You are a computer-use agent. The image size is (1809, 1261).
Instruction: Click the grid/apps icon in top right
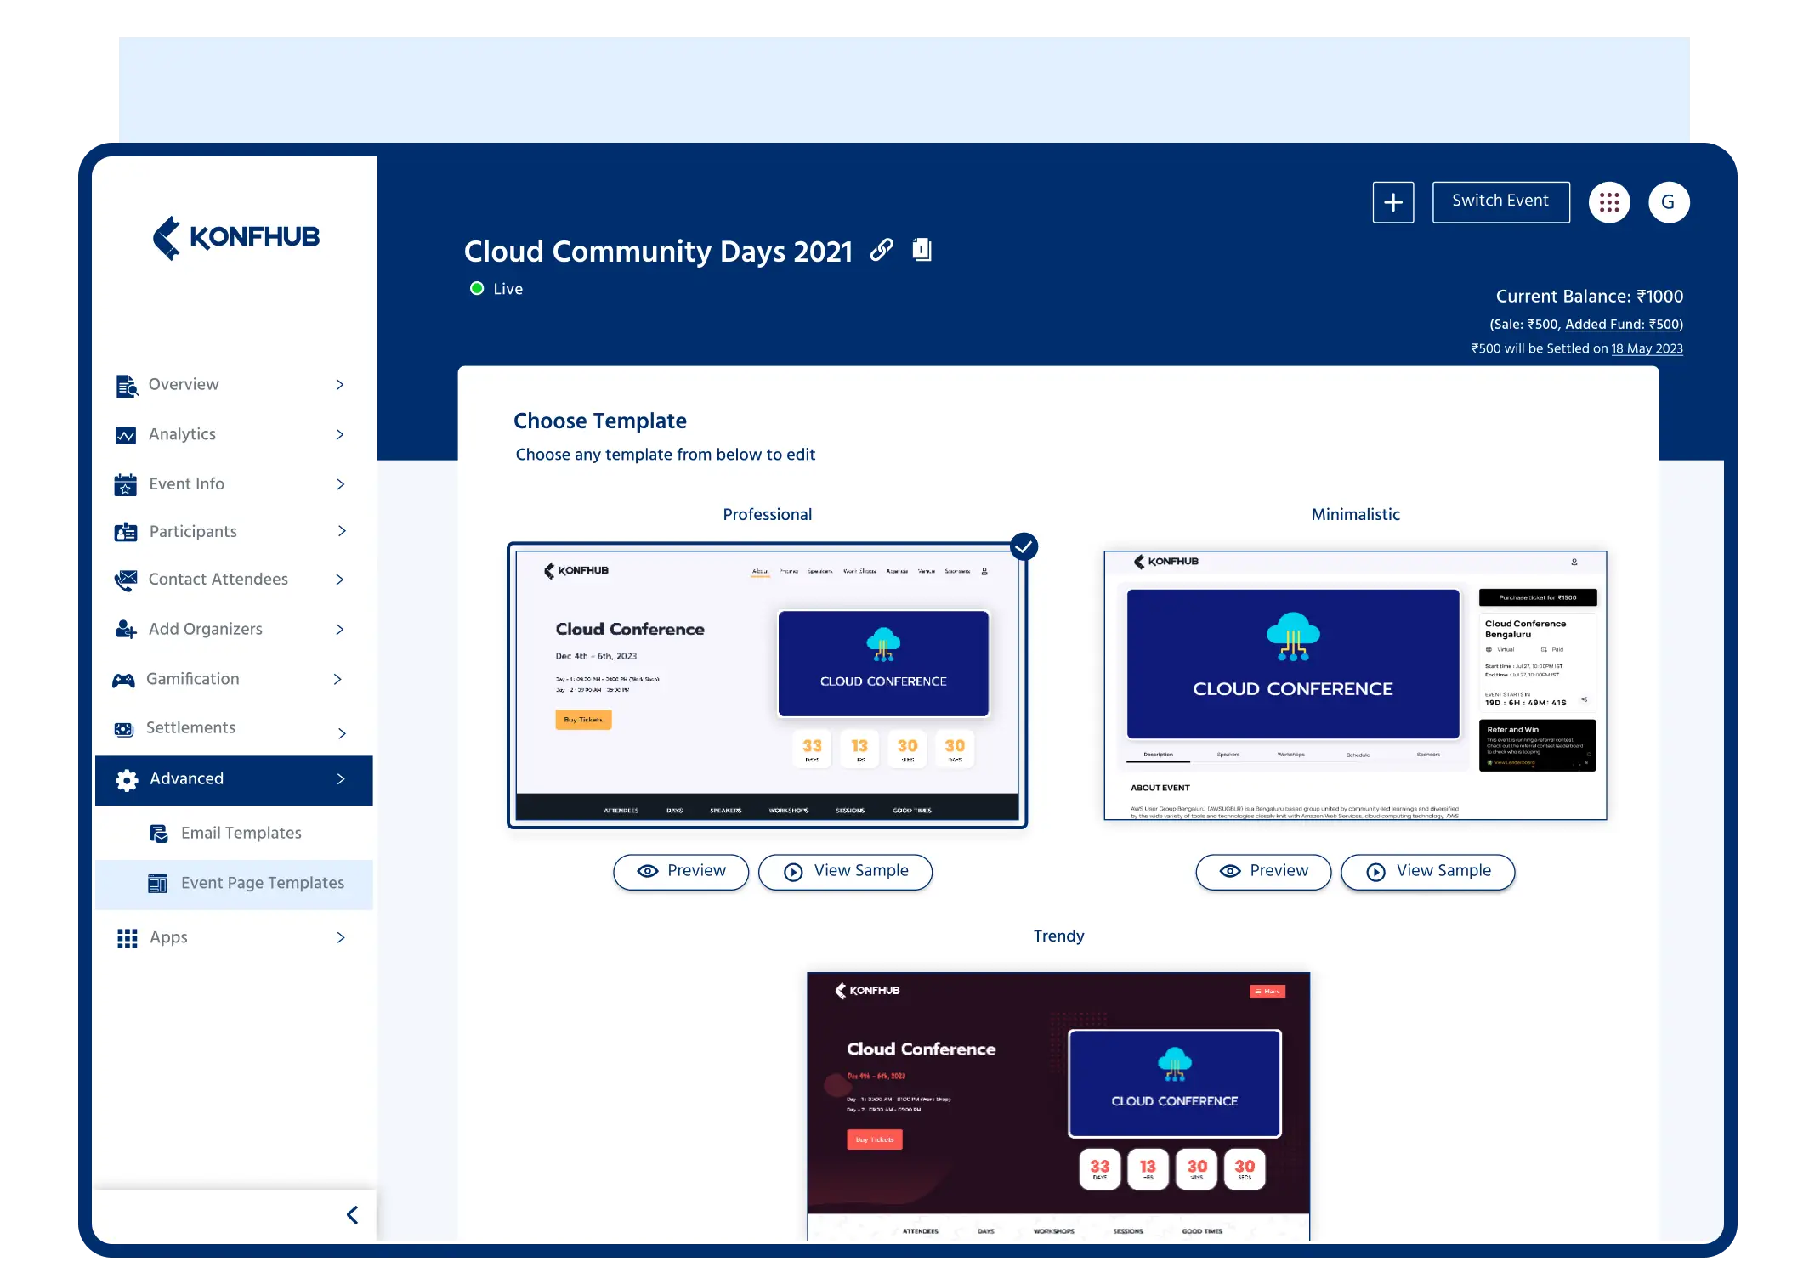tap(1610, 202)
